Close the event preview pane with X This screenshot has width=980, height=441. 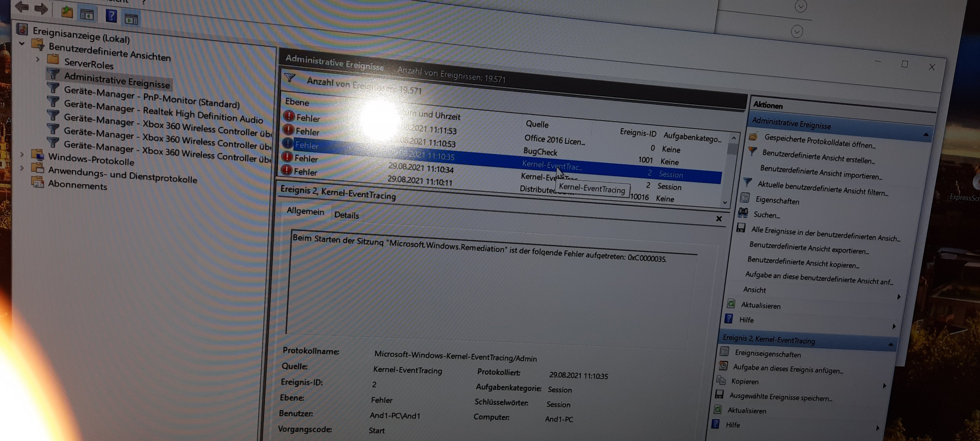[719, 218]
